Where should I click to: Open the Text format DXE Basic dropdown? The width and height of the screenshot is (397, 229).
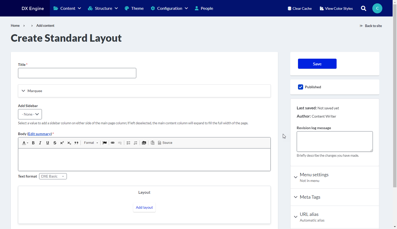pos(53,176)
